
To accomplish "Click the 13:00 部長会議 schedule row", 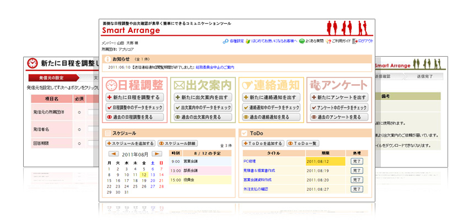I will (x=200, y=170).
